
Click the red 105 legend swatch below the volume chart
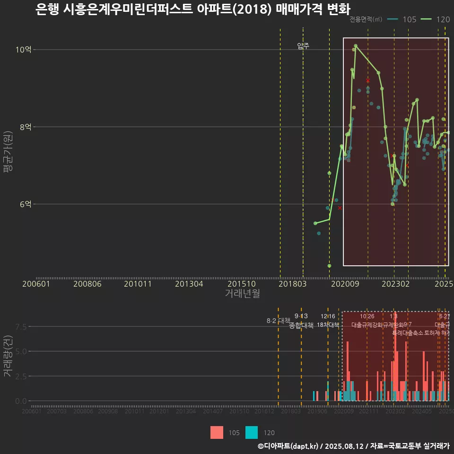point(217,433)
